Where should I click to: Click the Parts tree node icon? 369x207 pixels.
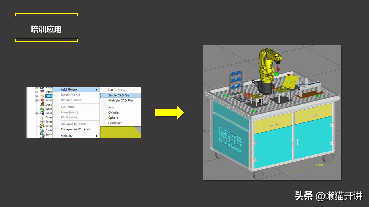(42, 100)
